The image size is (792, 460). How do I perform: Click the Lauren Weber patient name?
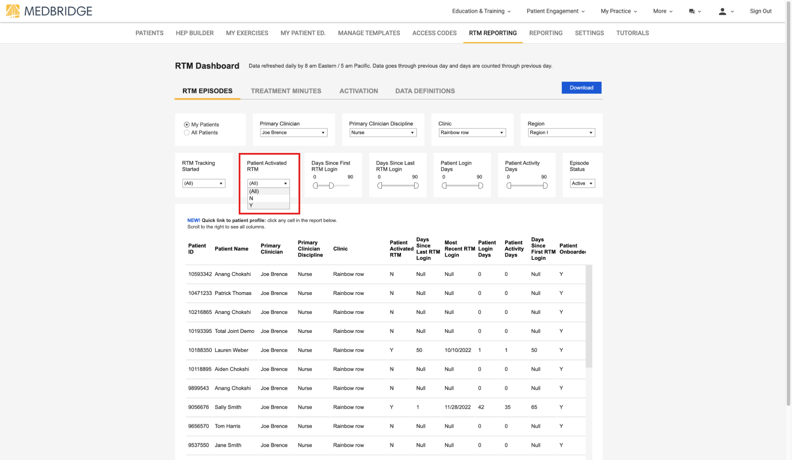[x=232, y=350]
